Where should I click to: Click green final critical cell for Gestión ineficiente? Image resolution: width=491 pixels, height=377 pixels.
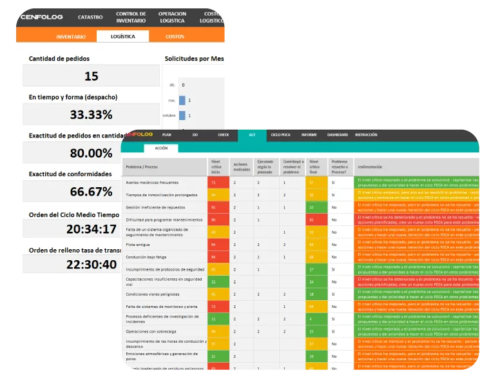316,207
